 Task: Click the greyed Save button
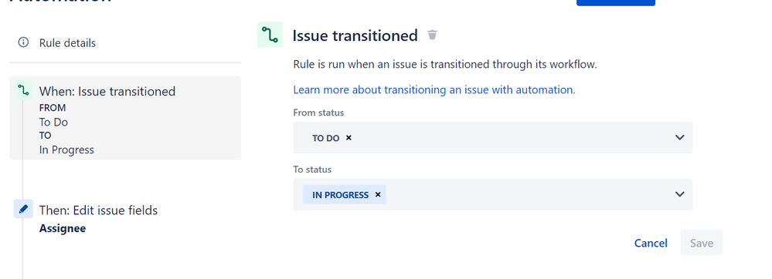click(x=702, y=243)
